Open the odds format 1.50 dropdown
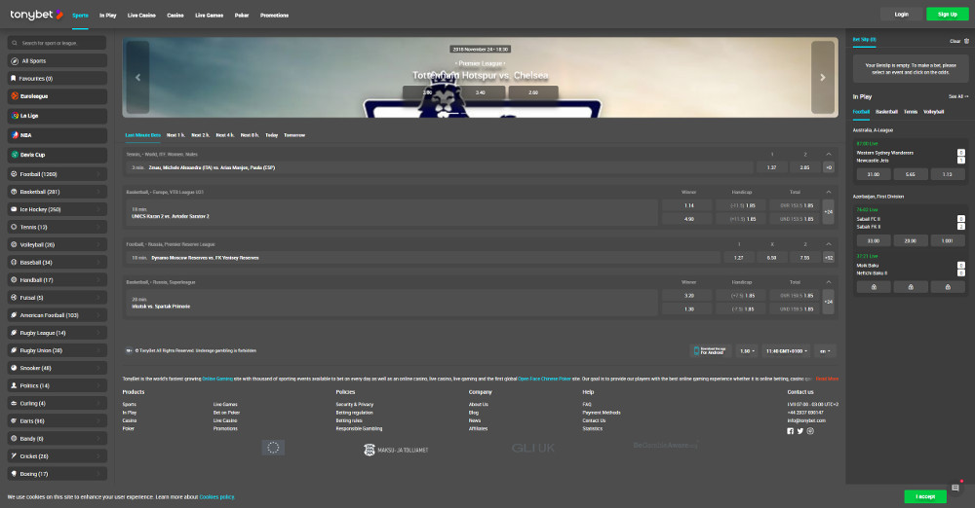Screen dimensions: 975x508 tap(748, 351)
